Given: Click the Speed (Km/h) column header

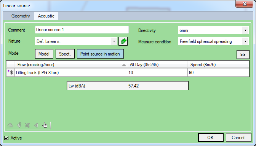Looking at the screenshot, I should 218,65.
